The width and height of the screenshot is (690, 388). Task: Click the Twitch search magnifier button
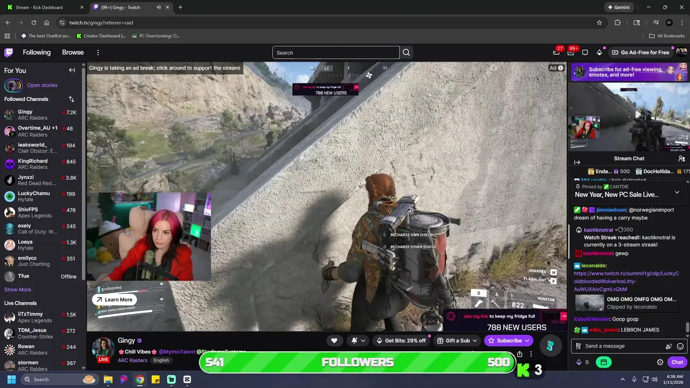tap(406, 52)
